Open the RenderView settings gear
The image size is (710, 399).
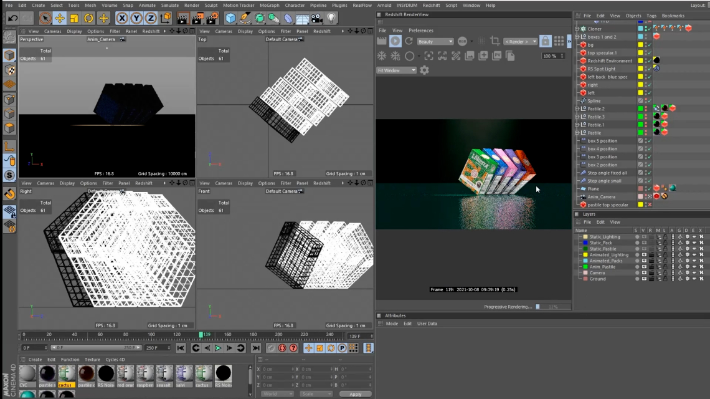424,70
